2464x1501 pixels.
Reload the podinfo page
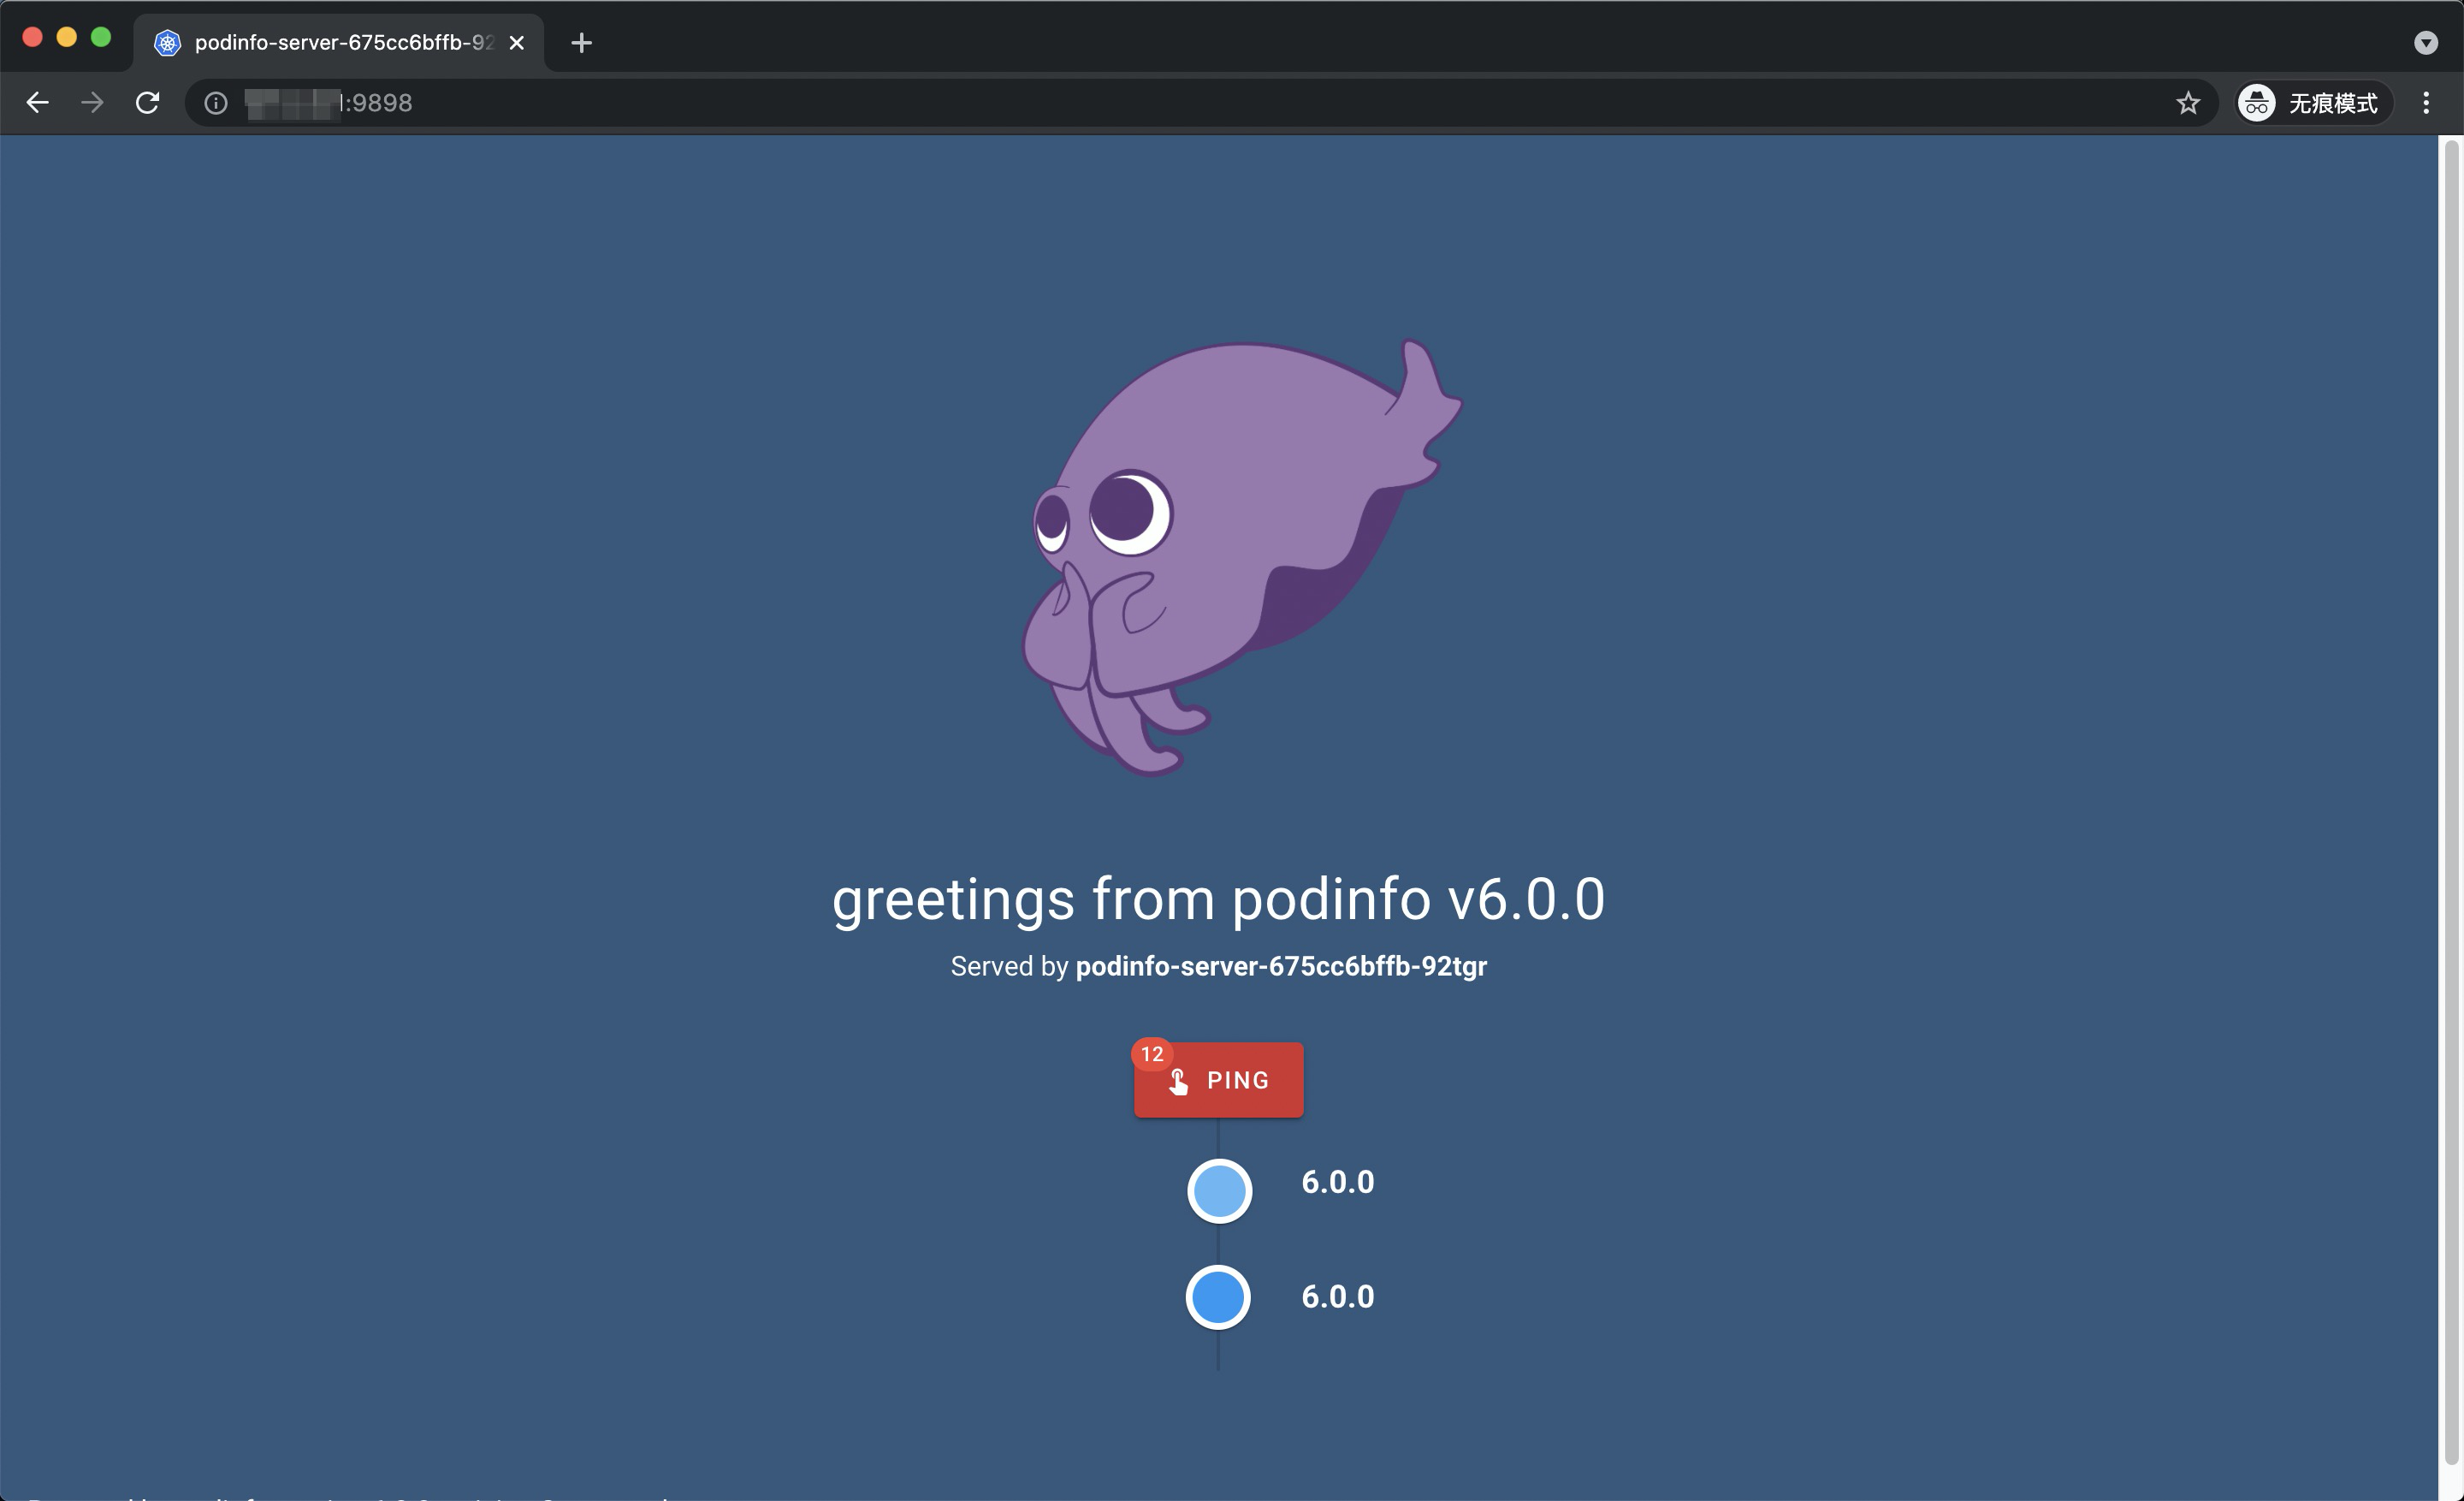coord(148,103)
